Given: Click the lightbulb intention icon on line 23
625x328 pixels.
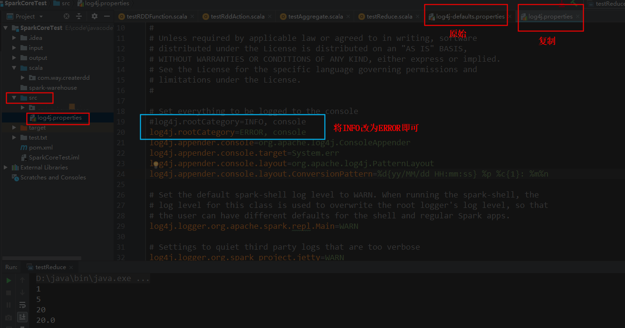Looking at the screenshot, I should (155, 164).
